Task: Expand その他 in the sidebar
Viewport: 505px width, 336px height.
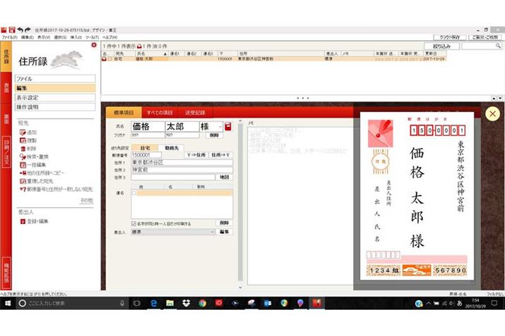Action: [x=86, y=200]
